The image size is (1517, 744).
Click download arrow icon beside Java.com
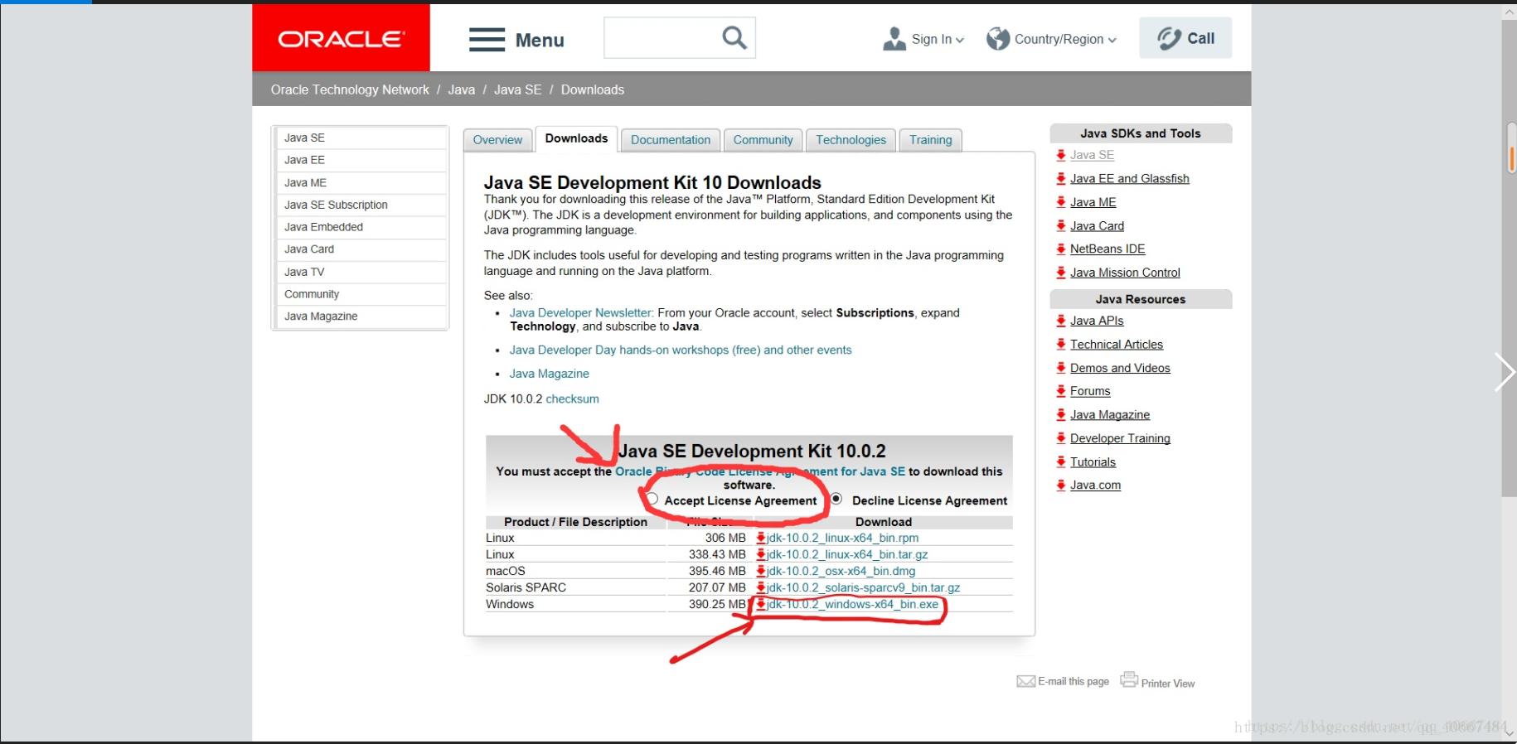point(1061,486)
